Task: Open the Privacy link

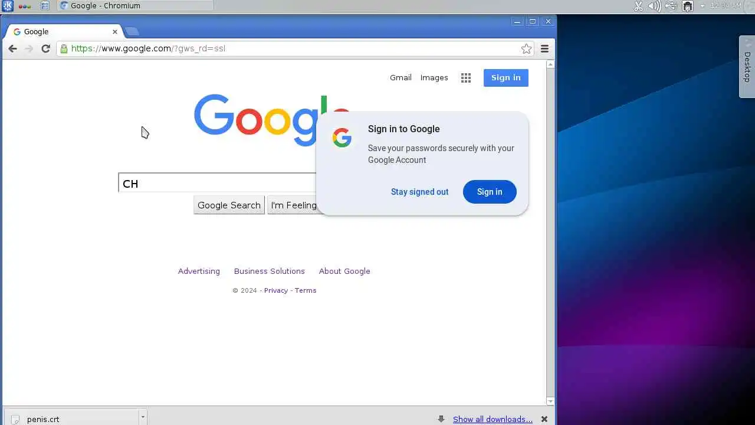Action: [x=276, y=290]
